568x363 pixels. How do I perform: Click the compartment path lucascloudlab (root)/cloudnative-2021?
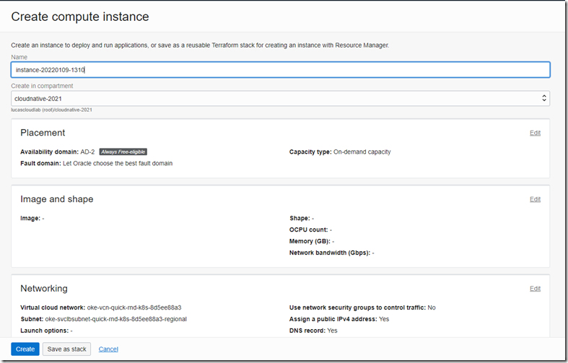point(51,110)
